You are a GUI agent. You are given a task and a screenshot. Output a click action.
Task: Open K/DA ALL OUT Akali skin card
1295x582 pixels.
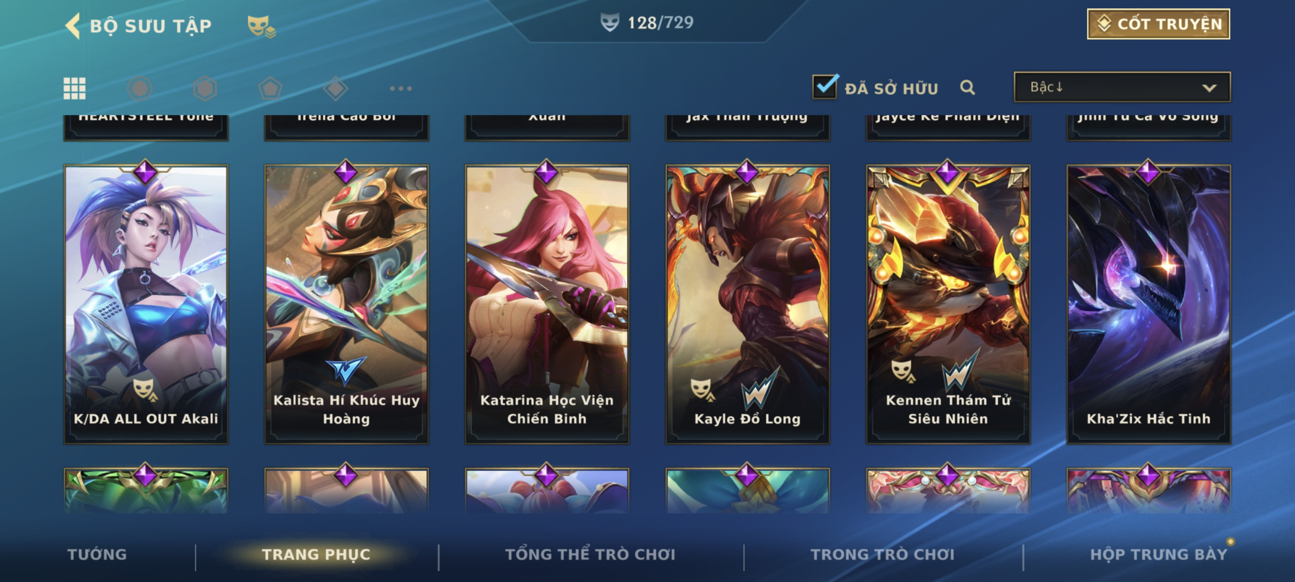[x=146, y=304]
